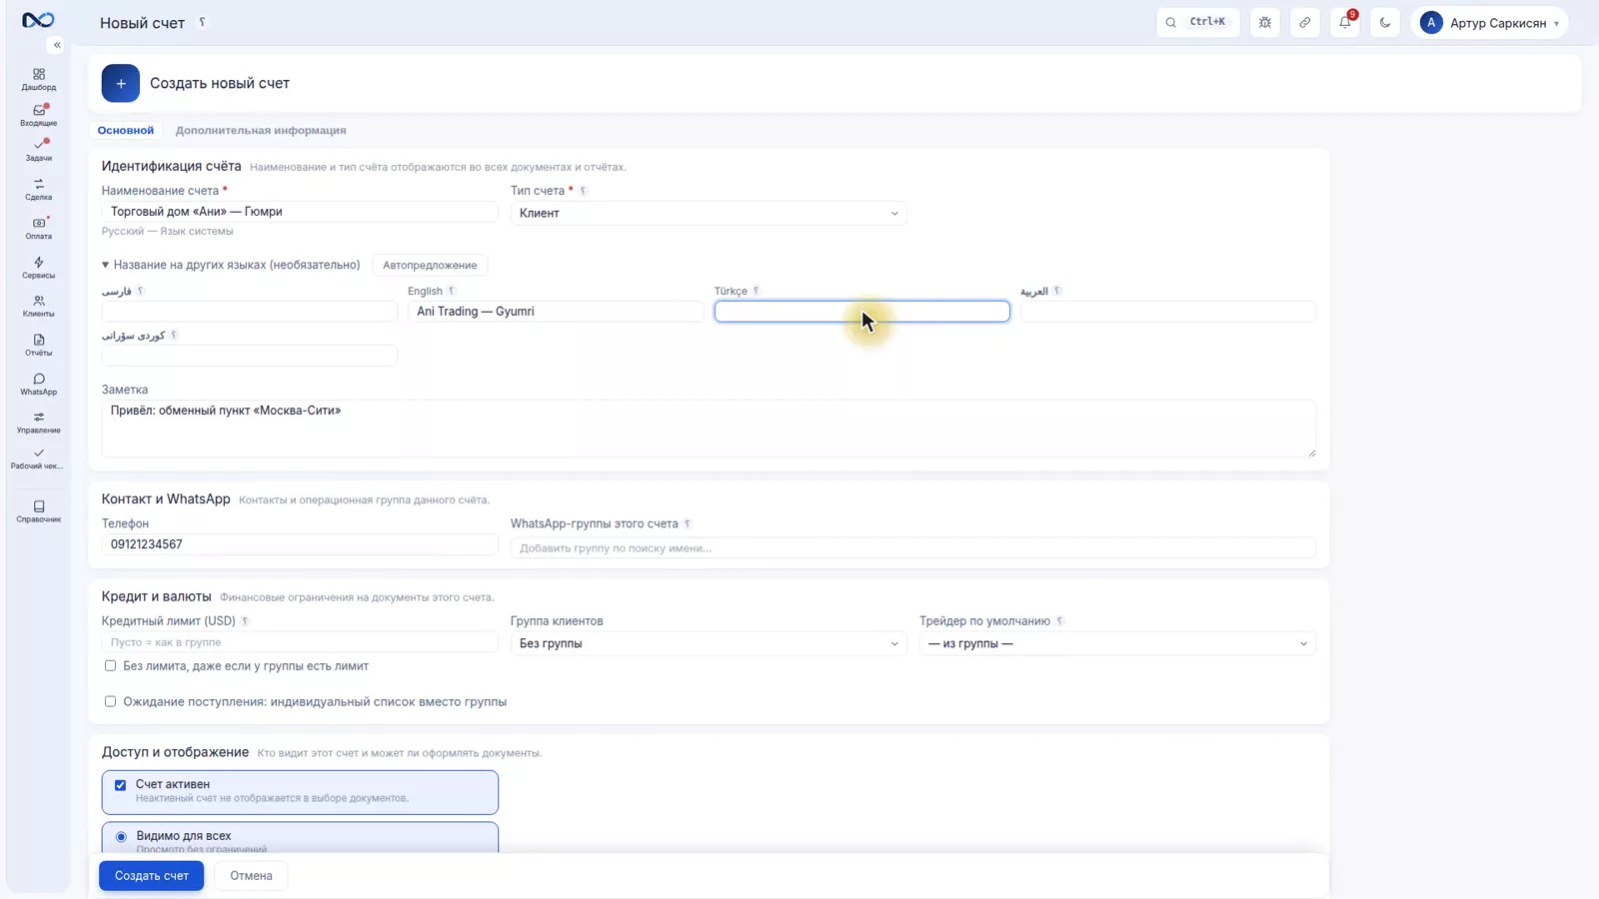Switch to the Основной tab
1599x899 pixels.
(x=126, y=130)
